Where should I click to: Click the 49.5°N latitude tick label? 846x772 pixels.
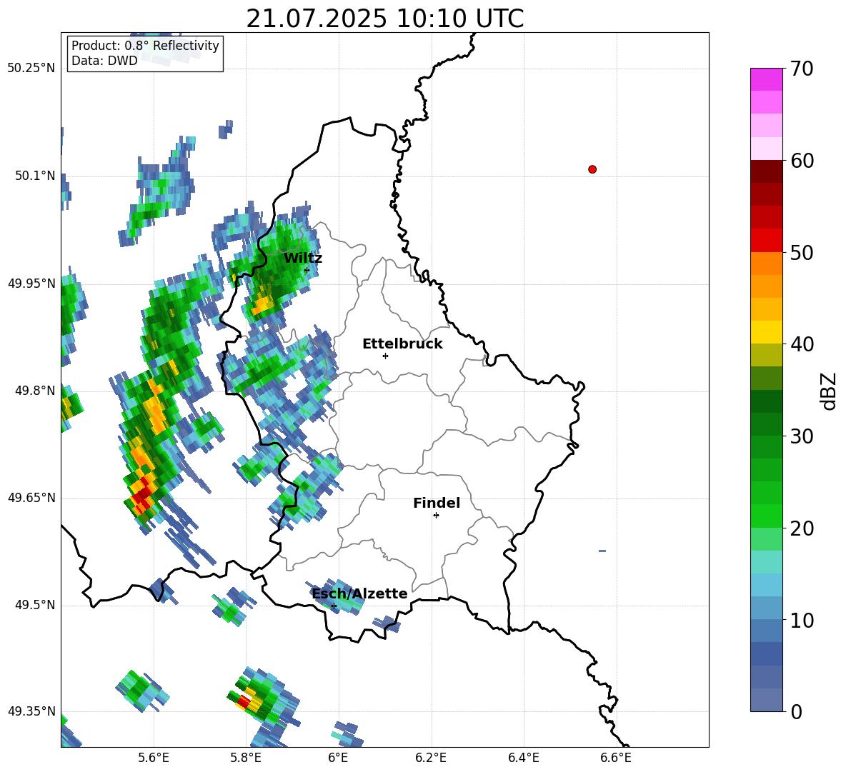34,605
